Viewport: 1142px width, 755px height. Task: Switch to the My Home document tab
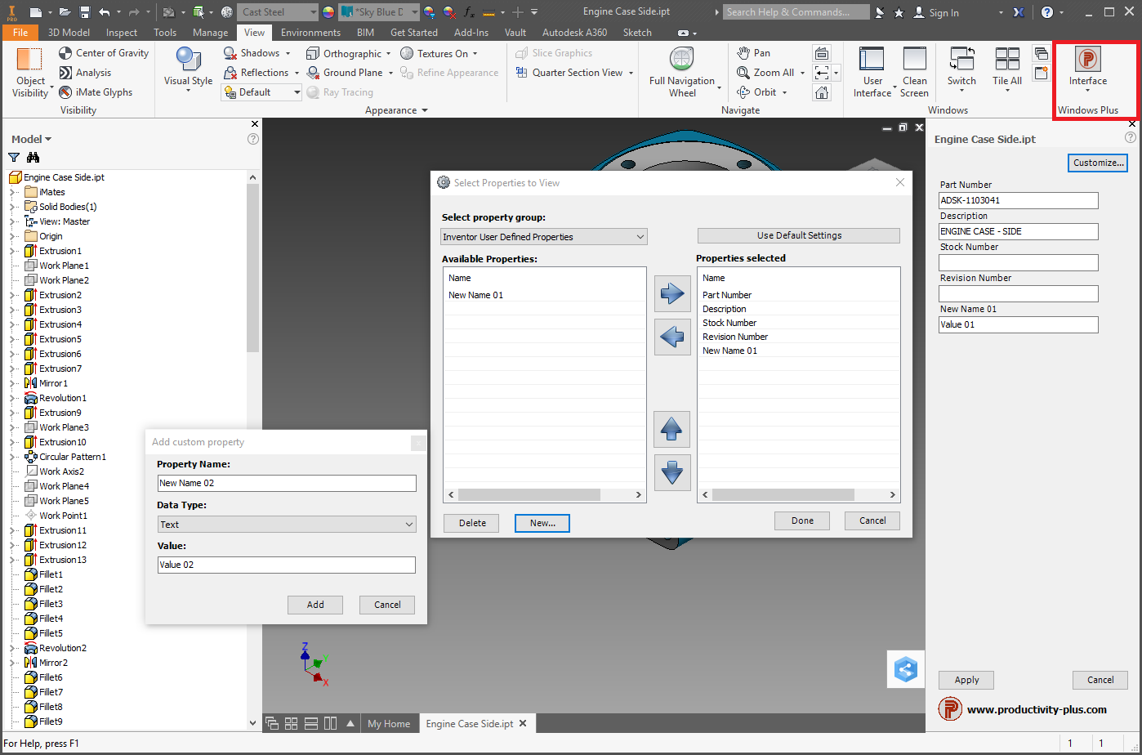point(389,724)
